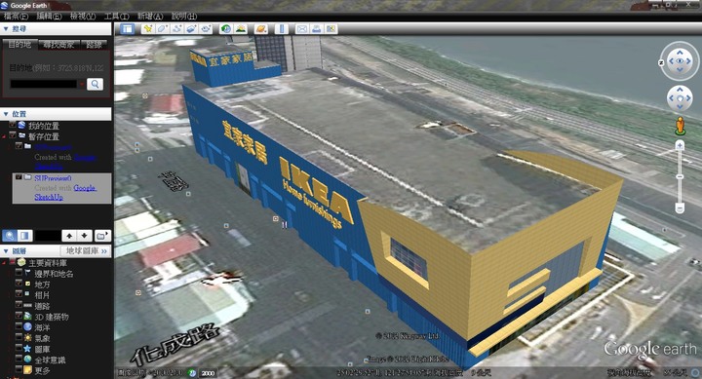The height and width of the screenshot is (379, 702).
Task: Toggle 我的位置 checkbox
Action: (13, 125)
